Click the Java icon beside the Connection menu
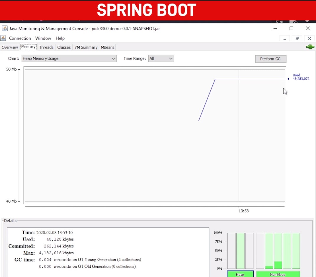Viewport: 316px width, 277px height. [3, 38]
